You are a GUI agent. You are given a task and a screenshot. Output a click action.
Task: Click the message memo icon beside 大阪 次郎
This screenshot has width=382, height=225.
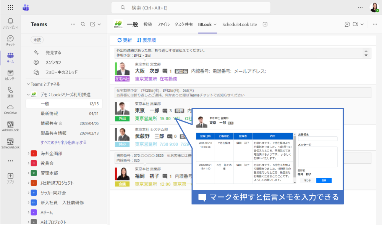click(165, 71)
